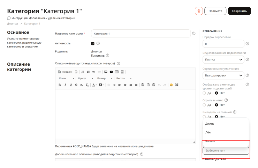
Task: Choose the Лён tag option
Action: [x=226, y=132]
